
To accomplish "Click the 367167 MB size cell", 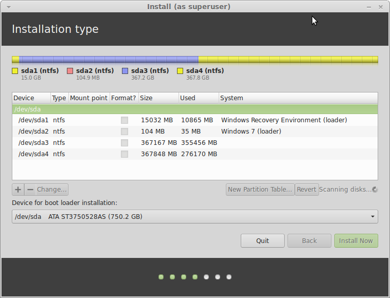I will (x=158, y=143).
